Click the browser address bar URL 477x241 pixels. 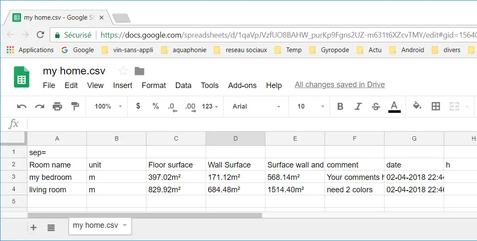point(289,35)
